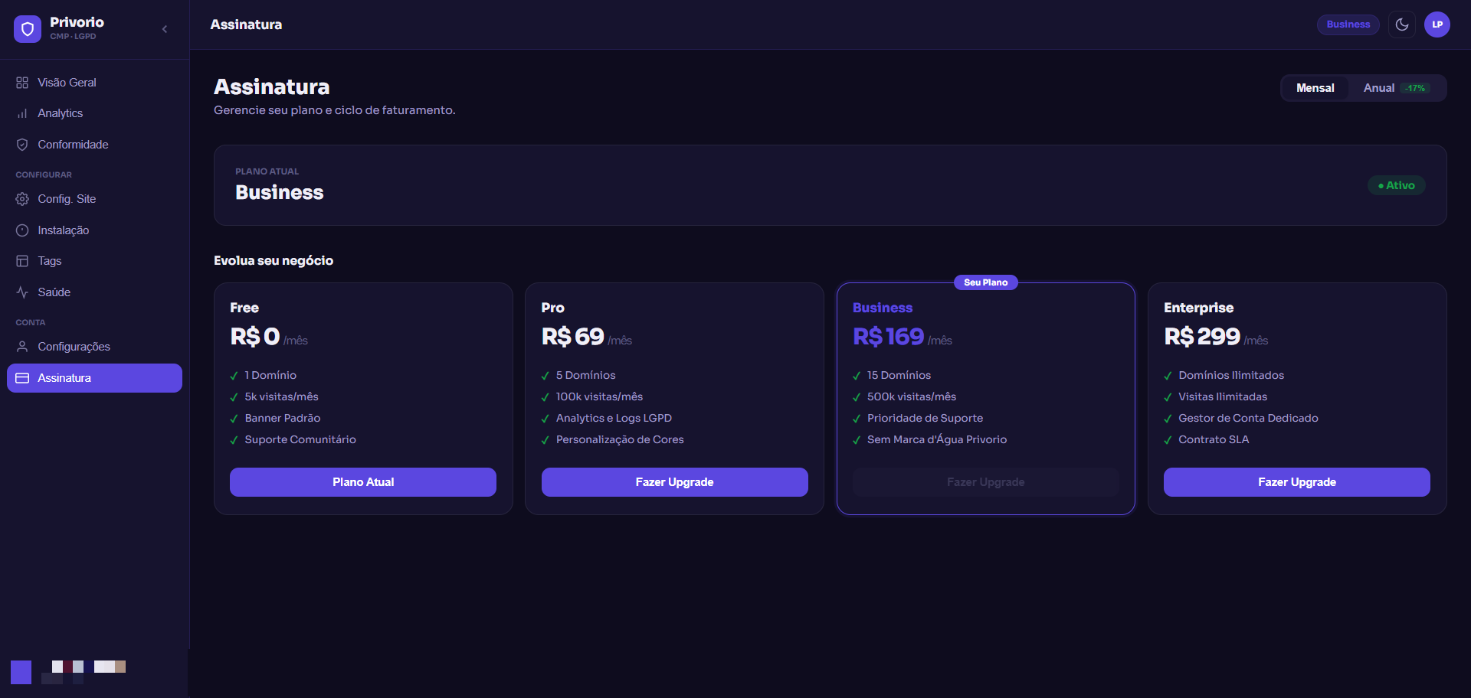
Task: Click Fazer Upgrade on the Enterprise card
Action: tap(1297, 482)
